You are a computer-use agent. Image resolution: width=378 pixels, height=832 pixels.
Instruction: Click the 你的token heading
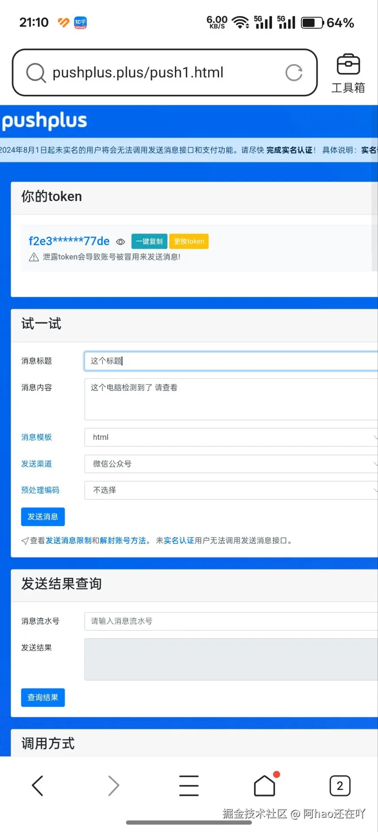pyautogui.click(x=52, y=196)
